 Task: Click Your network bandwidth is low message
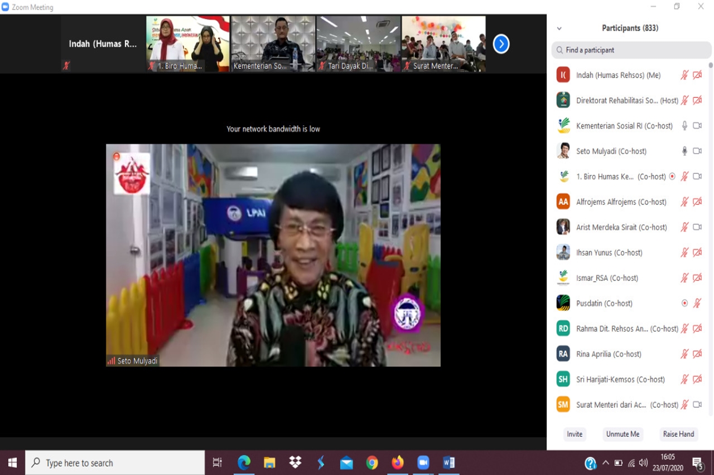click(x=273, y=129)
